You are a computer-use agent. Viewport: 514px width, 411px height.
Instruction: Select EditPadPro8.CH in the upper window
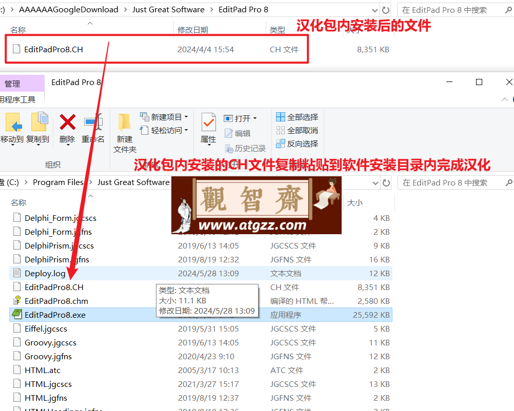pyautogui.click(x=53, y=49)
